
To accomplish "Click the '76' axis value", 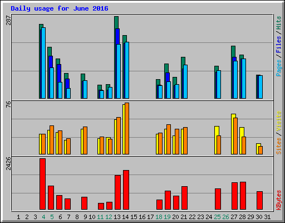I will pos(8,104).
